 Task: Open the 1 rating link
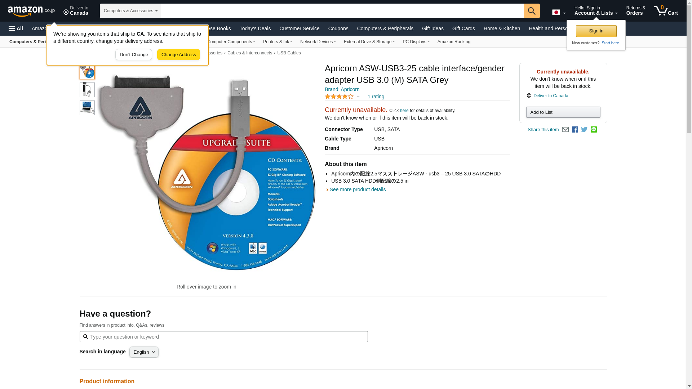[376, 97]
